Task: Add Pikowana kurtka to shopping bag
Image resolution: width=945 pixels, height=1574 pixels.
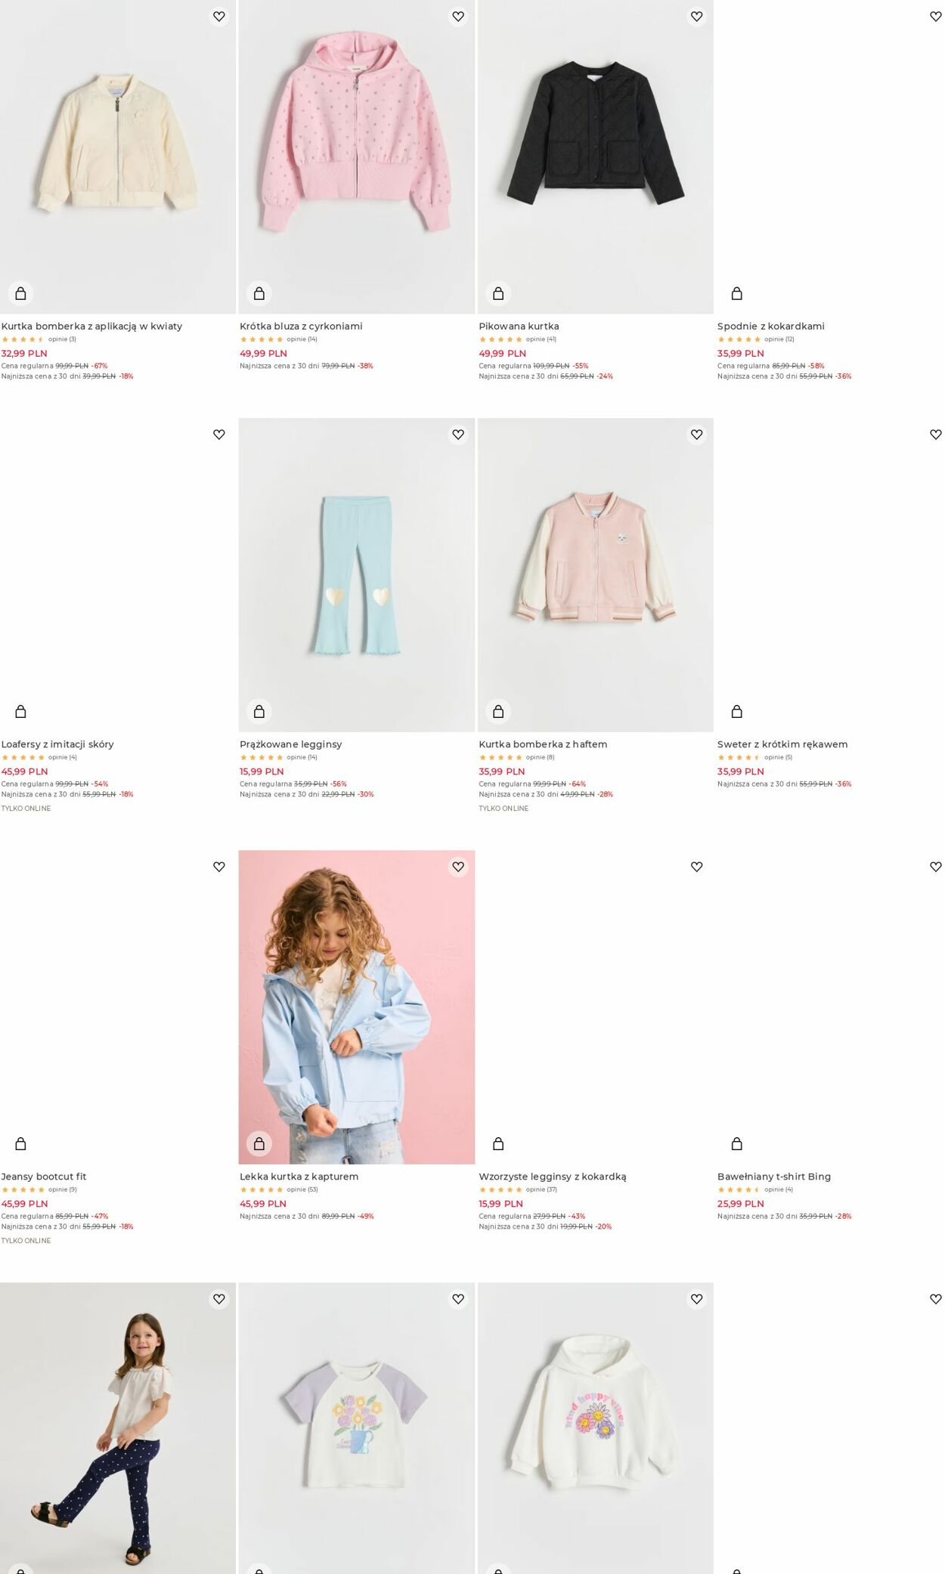Action: (x=498, y=293)
